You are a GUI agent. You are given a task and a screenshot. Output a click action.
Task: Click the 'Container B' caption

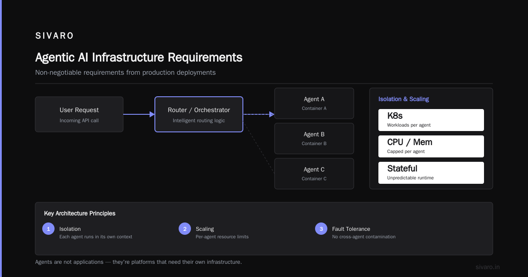(314, 143)
